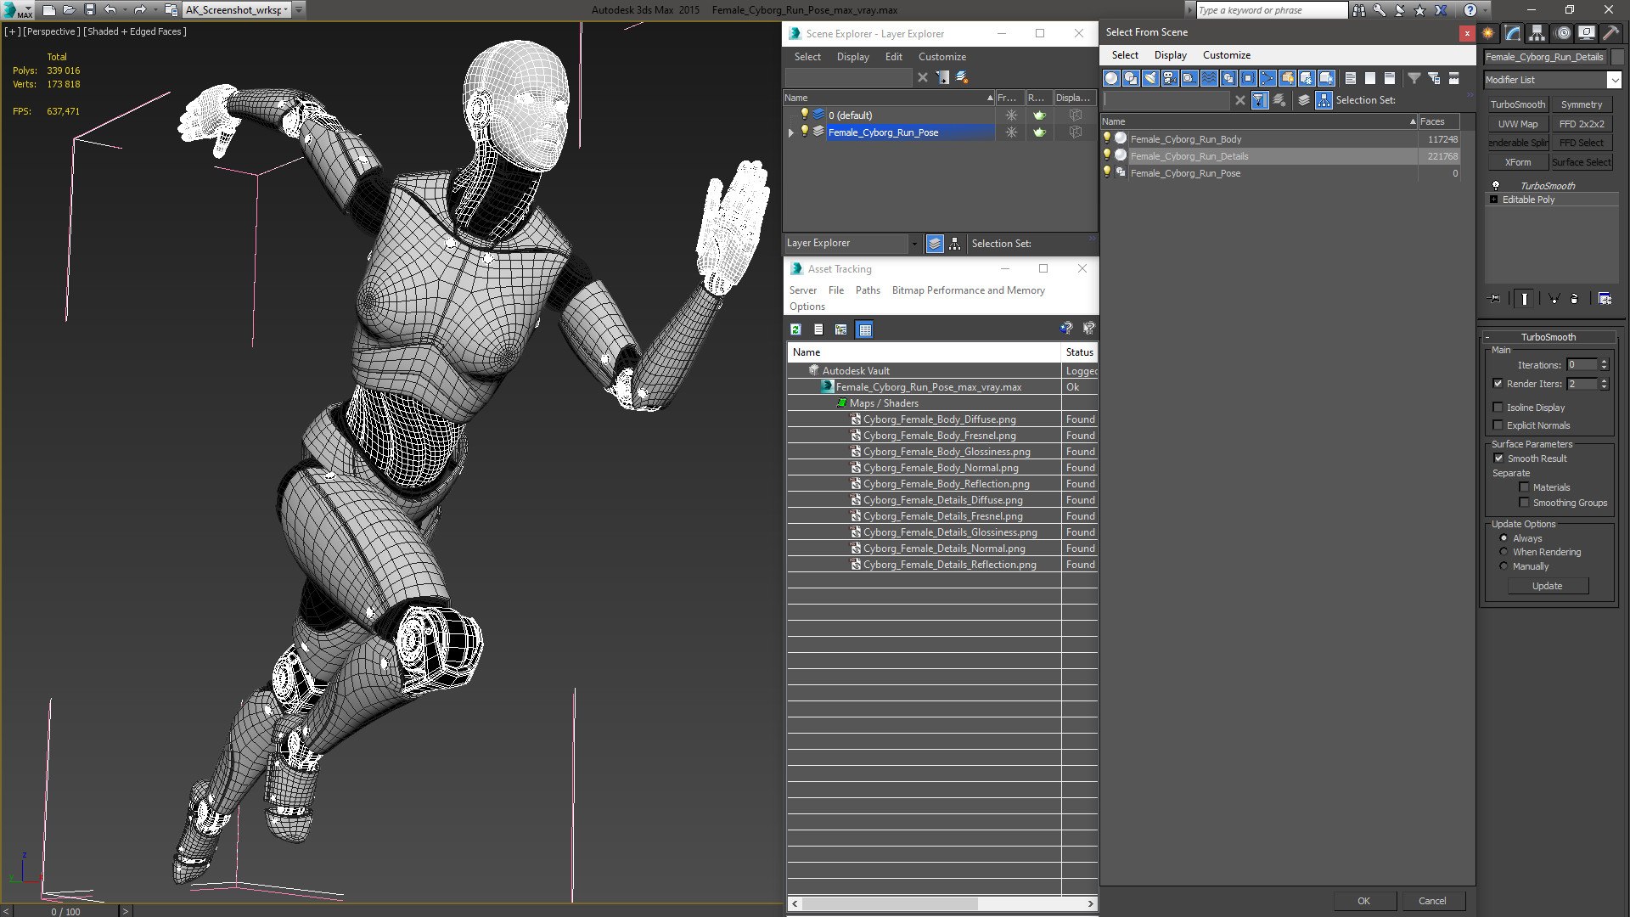Toggle Display Bone Objects filter icon

(1267, 78)
